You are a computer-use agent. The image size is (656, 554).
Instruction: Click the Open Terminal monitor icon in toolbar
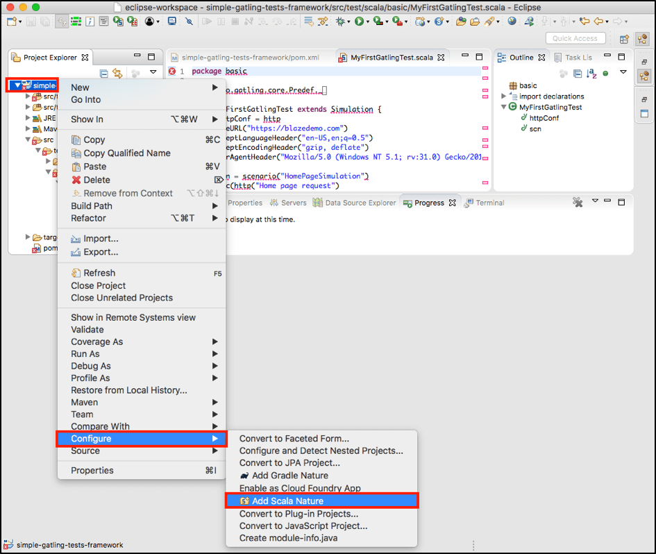(171, 22)
